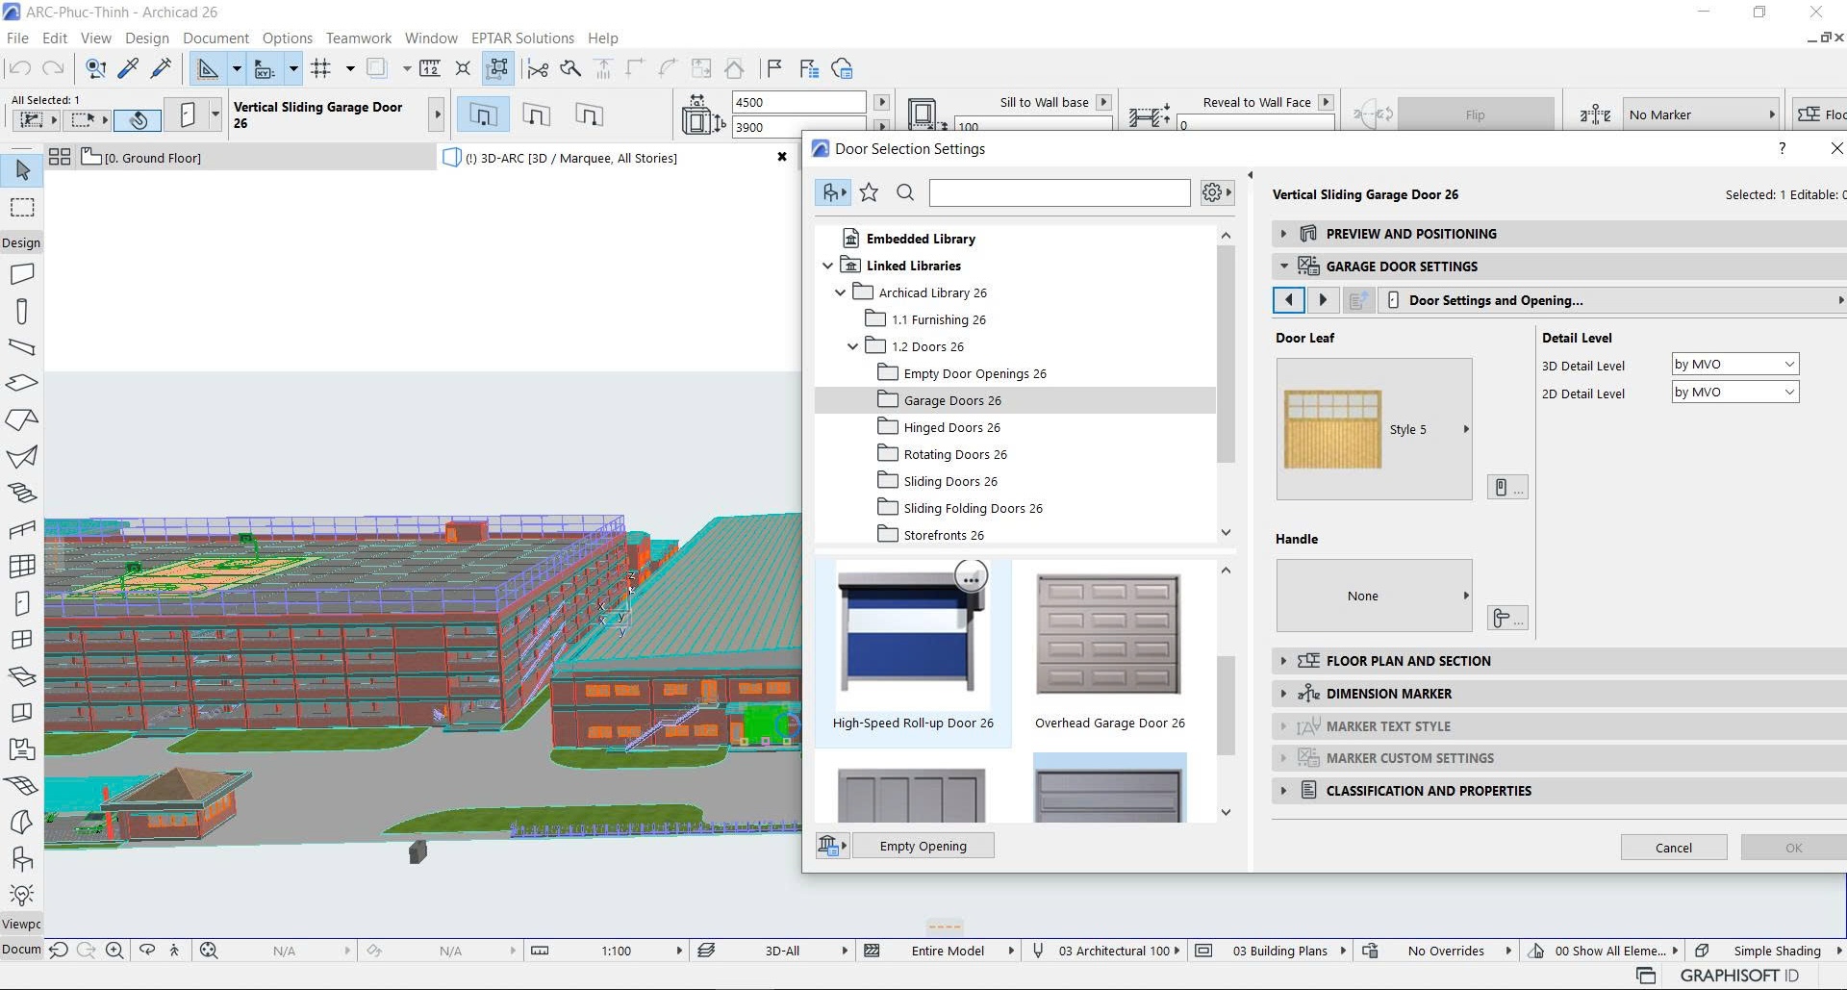Activate the Marquee tool
This screenshot has height=990, width=1847.
click(21, 207)
